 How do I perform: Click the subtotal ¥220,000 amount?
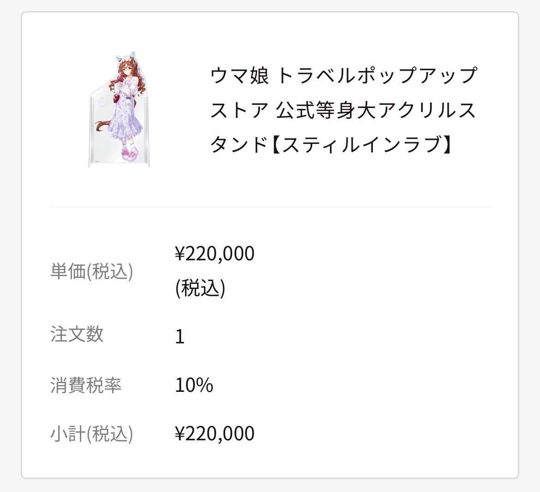(x=215, y=434)
